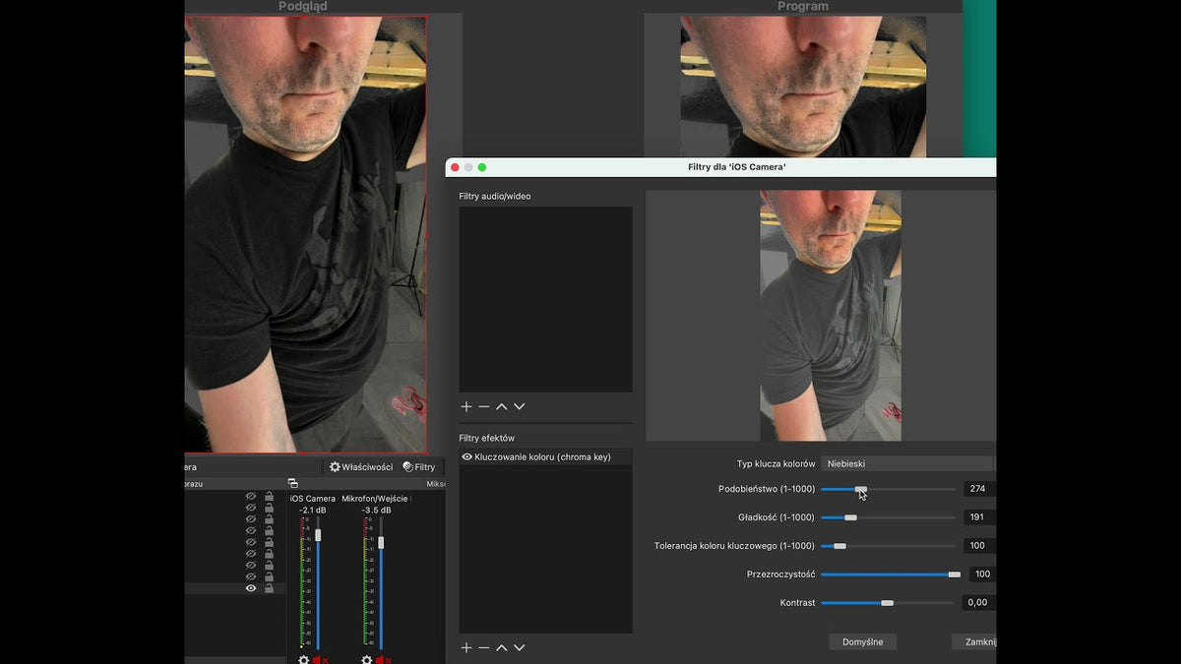1181x664 pixels.
Task: Mute the iOS Camera audio channel
Action: coord(319,660)
